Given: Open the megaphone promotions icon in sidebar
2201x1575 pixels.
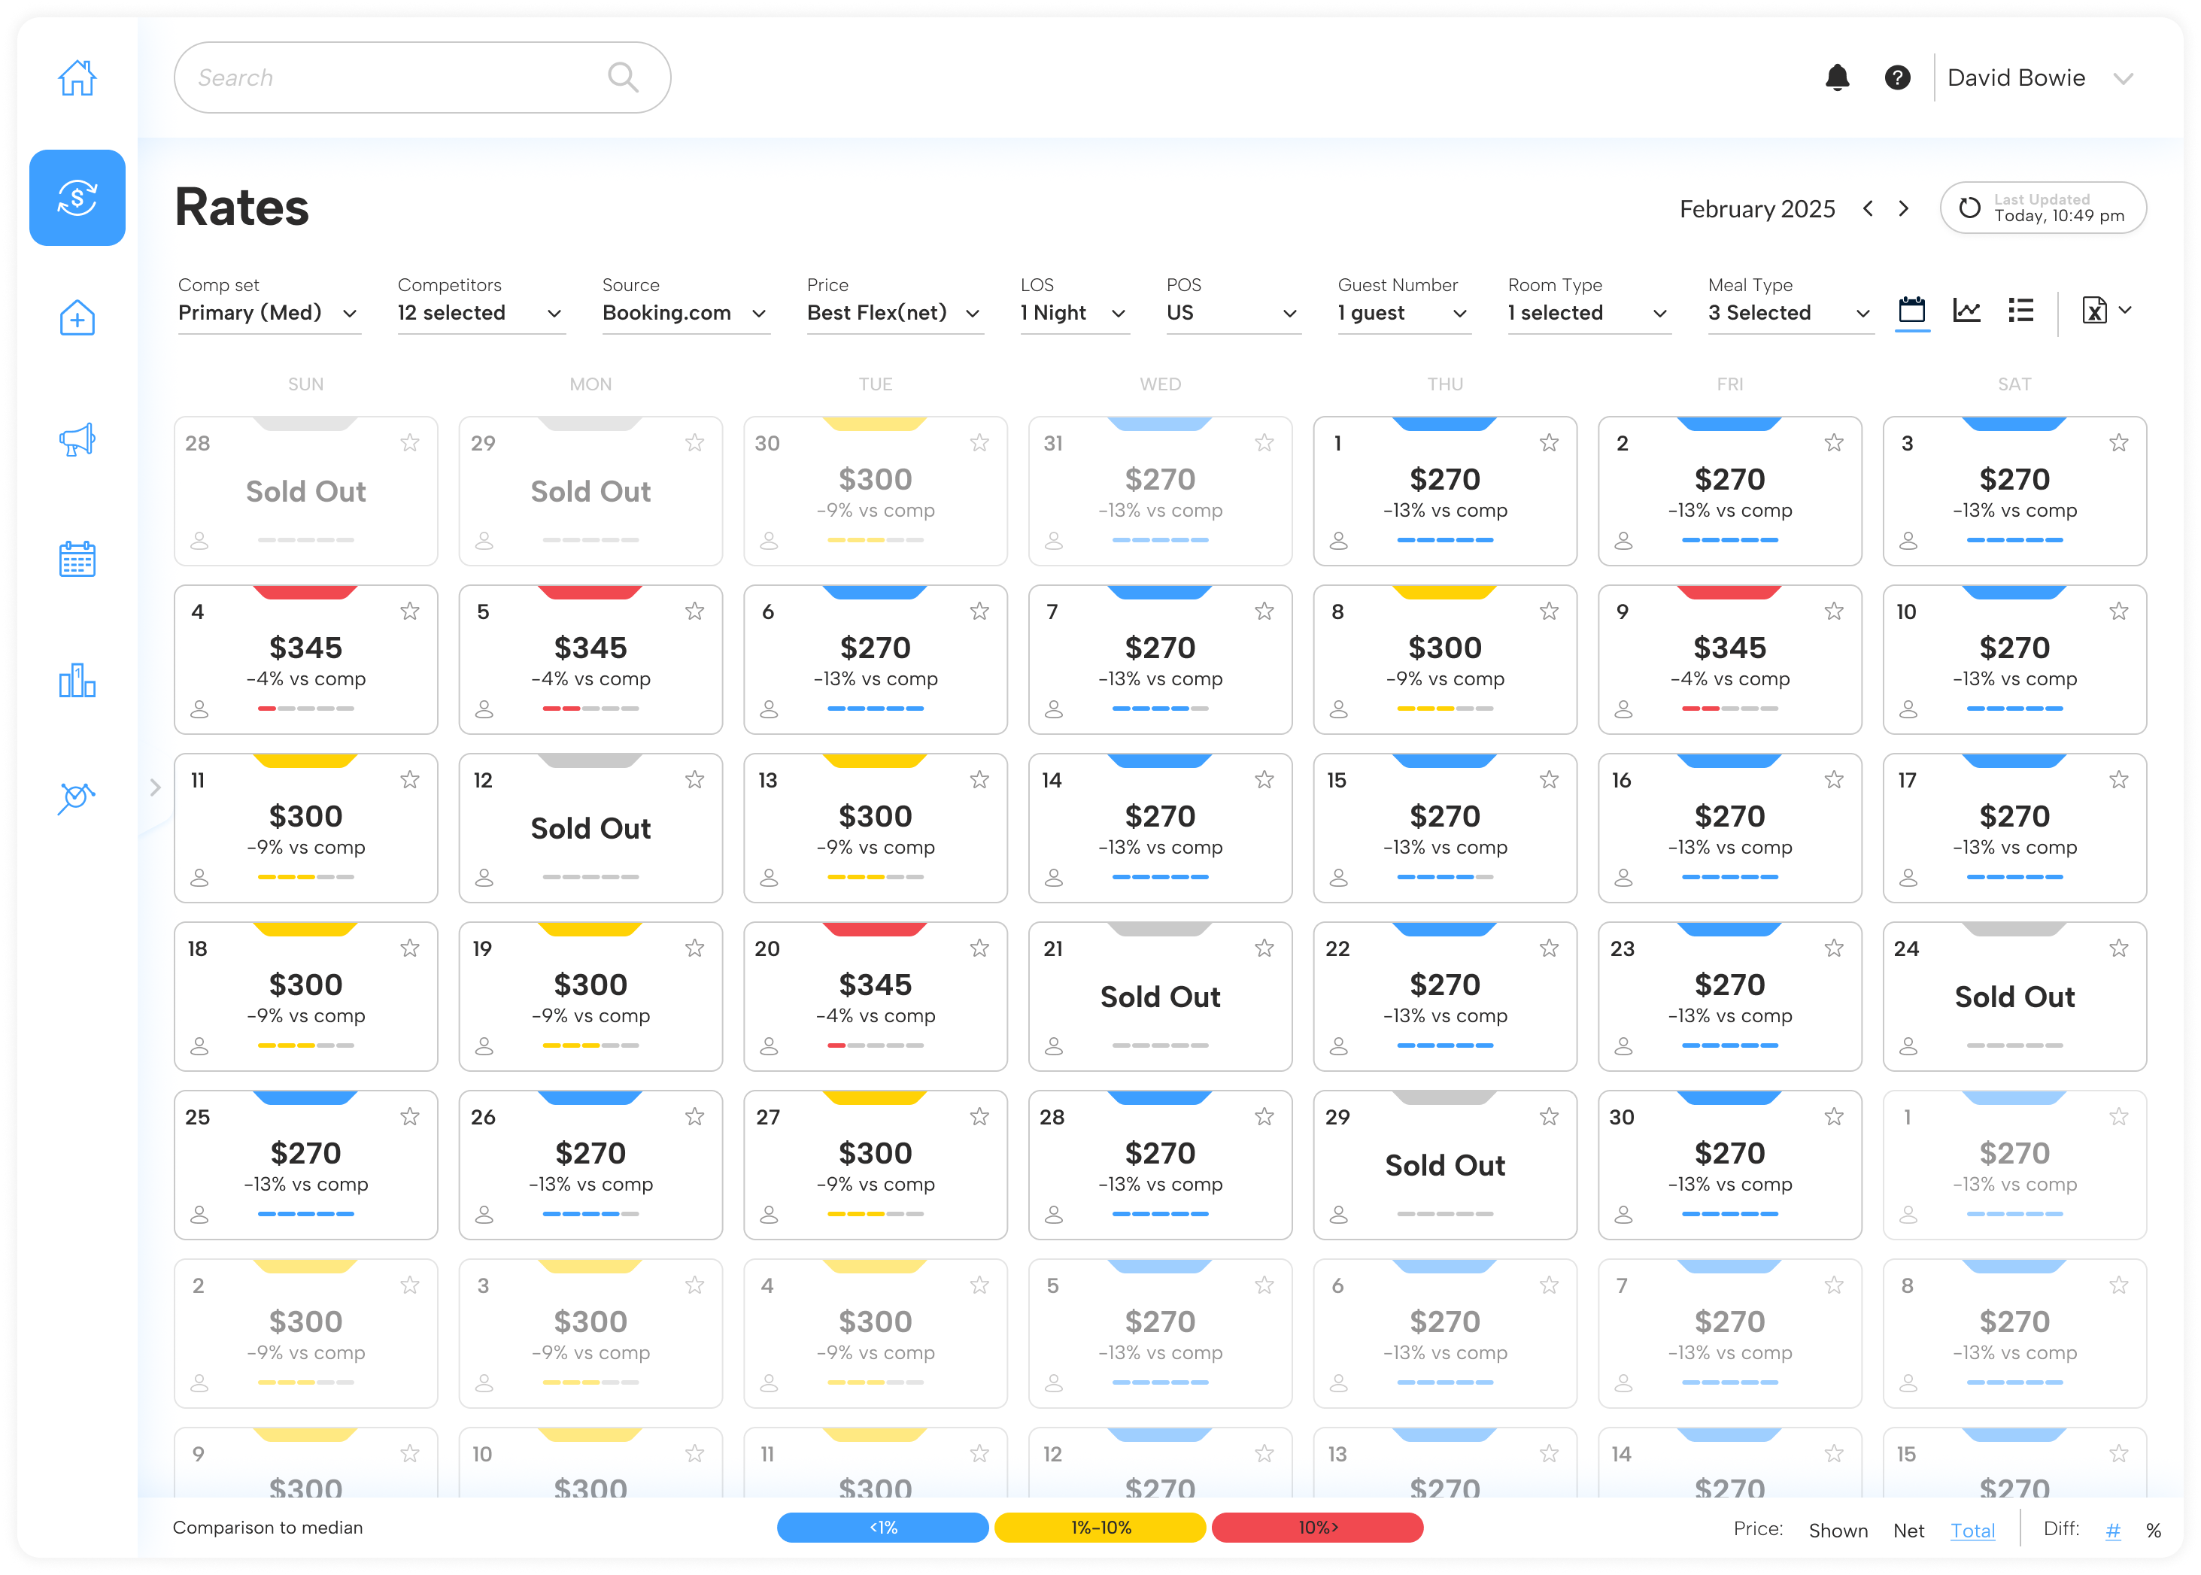Looking at the screenshot, I should pyautogui.click(x=77, y=439).
